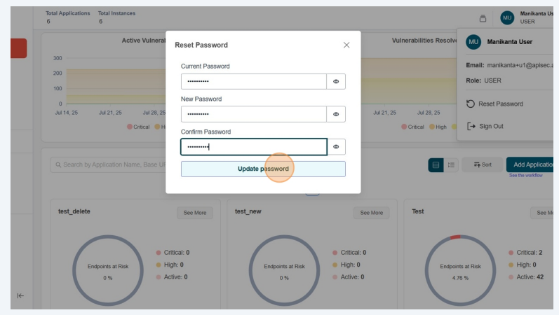Screen dimensions: 559x315
Task: Close the Reset Password dialog
Action: point(346,45)
